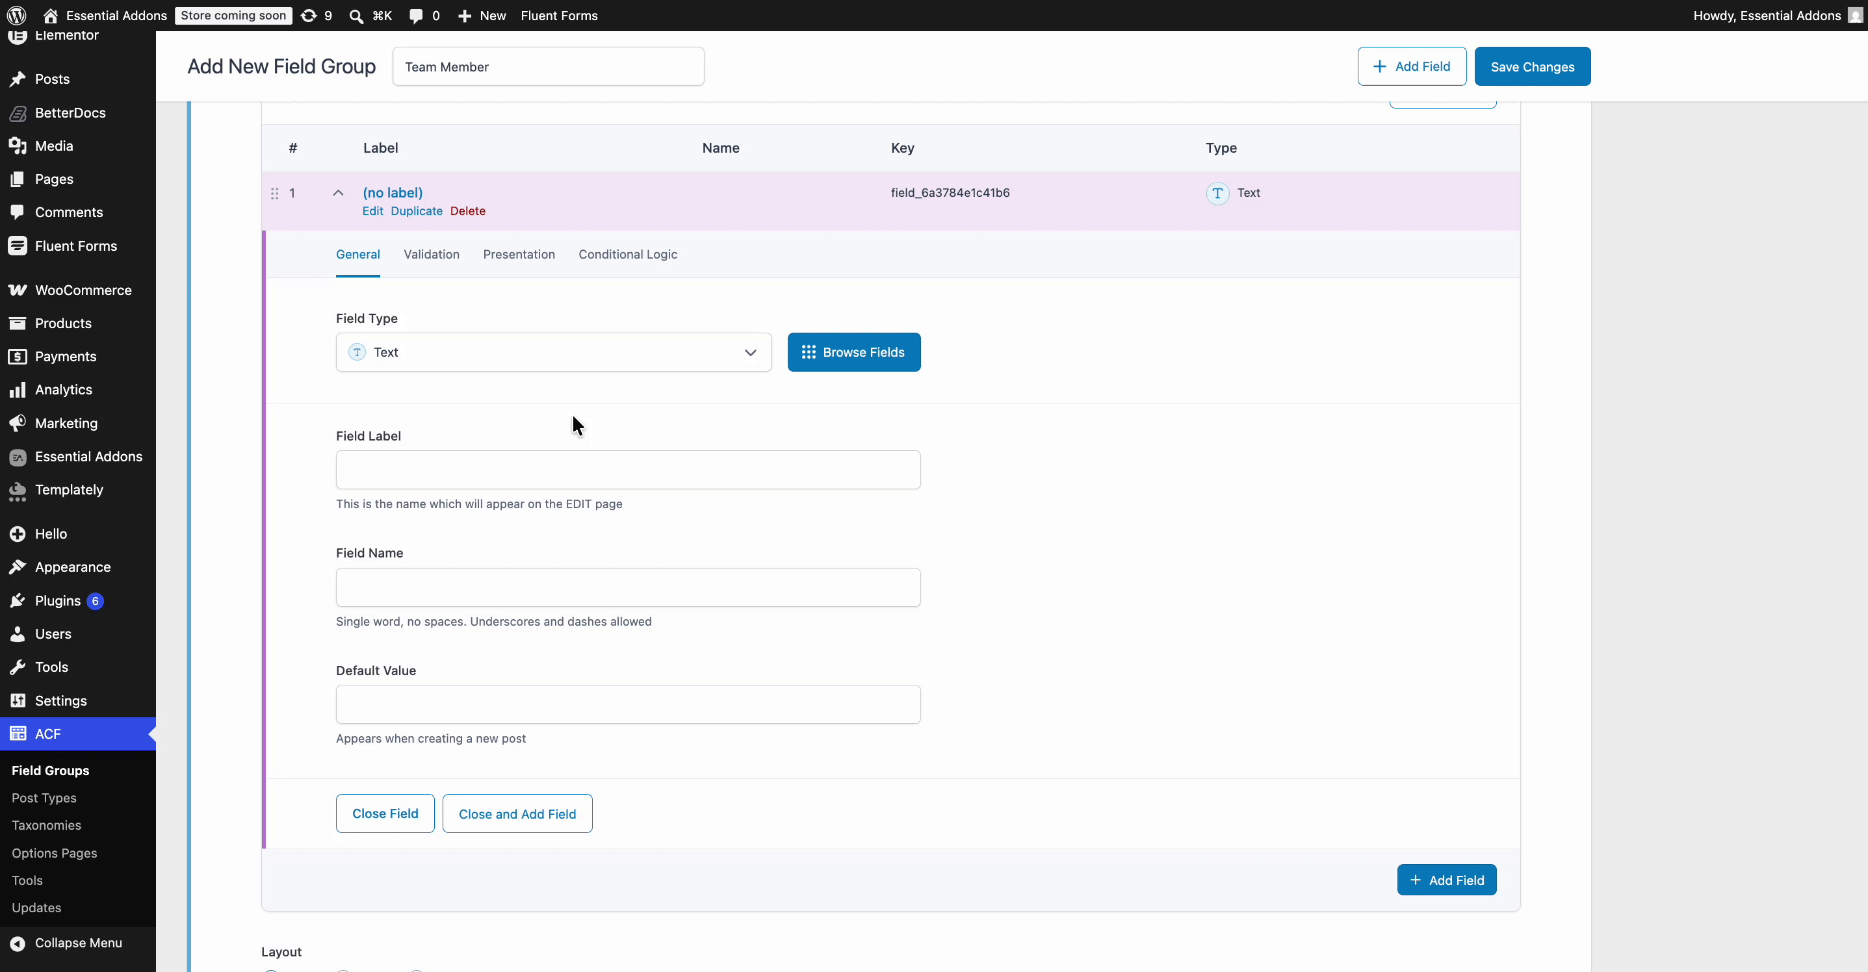Open Pages icon in sidebar
The width and height of the screenshot is (1868, 972).
click(18, 179)
